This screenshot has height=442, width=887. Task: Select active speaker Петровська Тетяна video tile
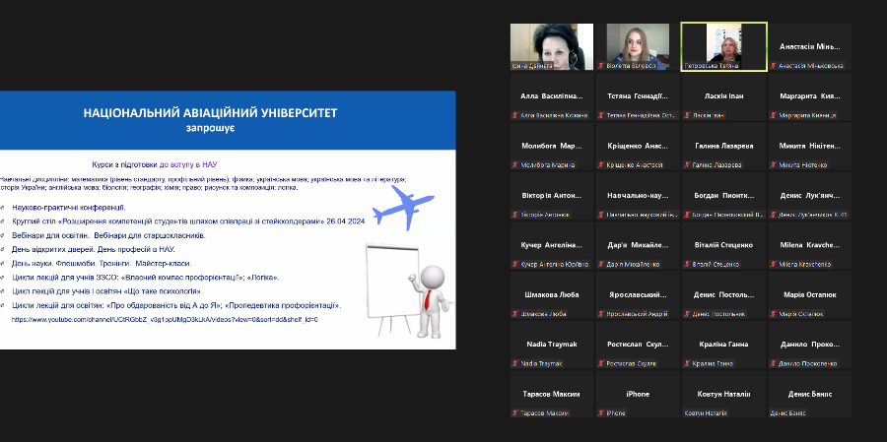[724, 47]
